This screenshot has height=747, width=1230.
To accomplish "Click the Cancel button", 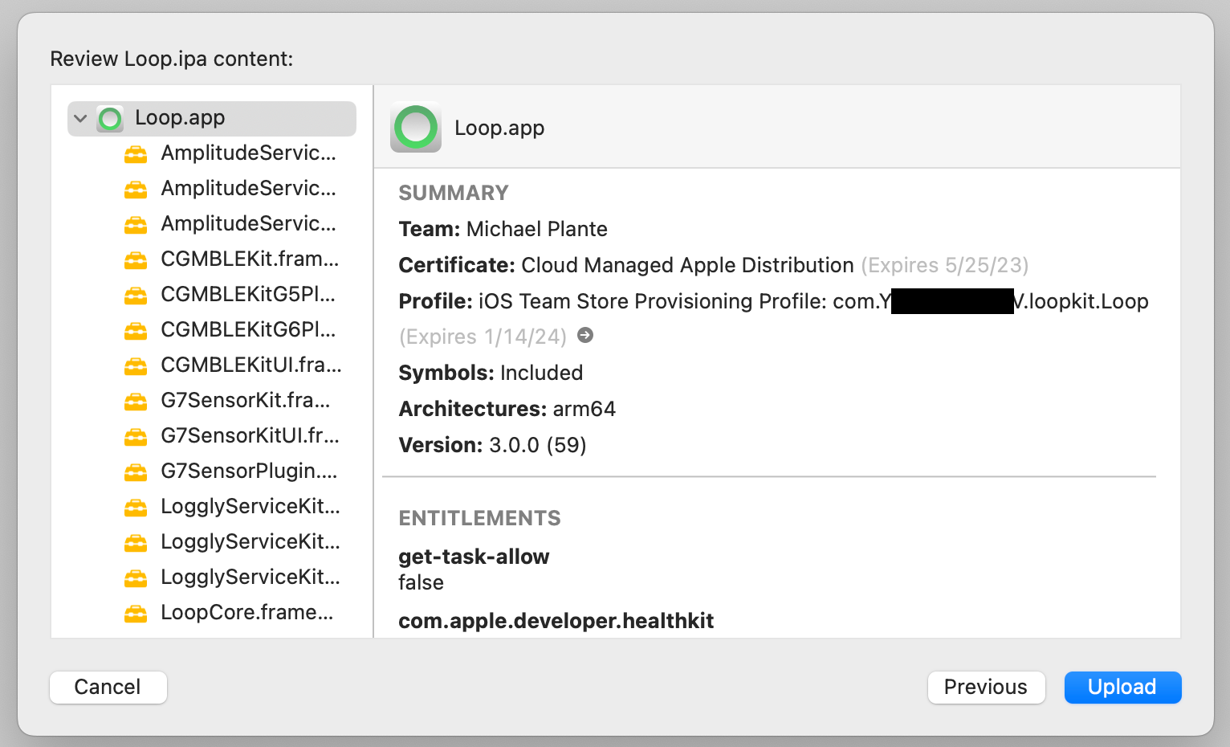I will click(108, 687).
